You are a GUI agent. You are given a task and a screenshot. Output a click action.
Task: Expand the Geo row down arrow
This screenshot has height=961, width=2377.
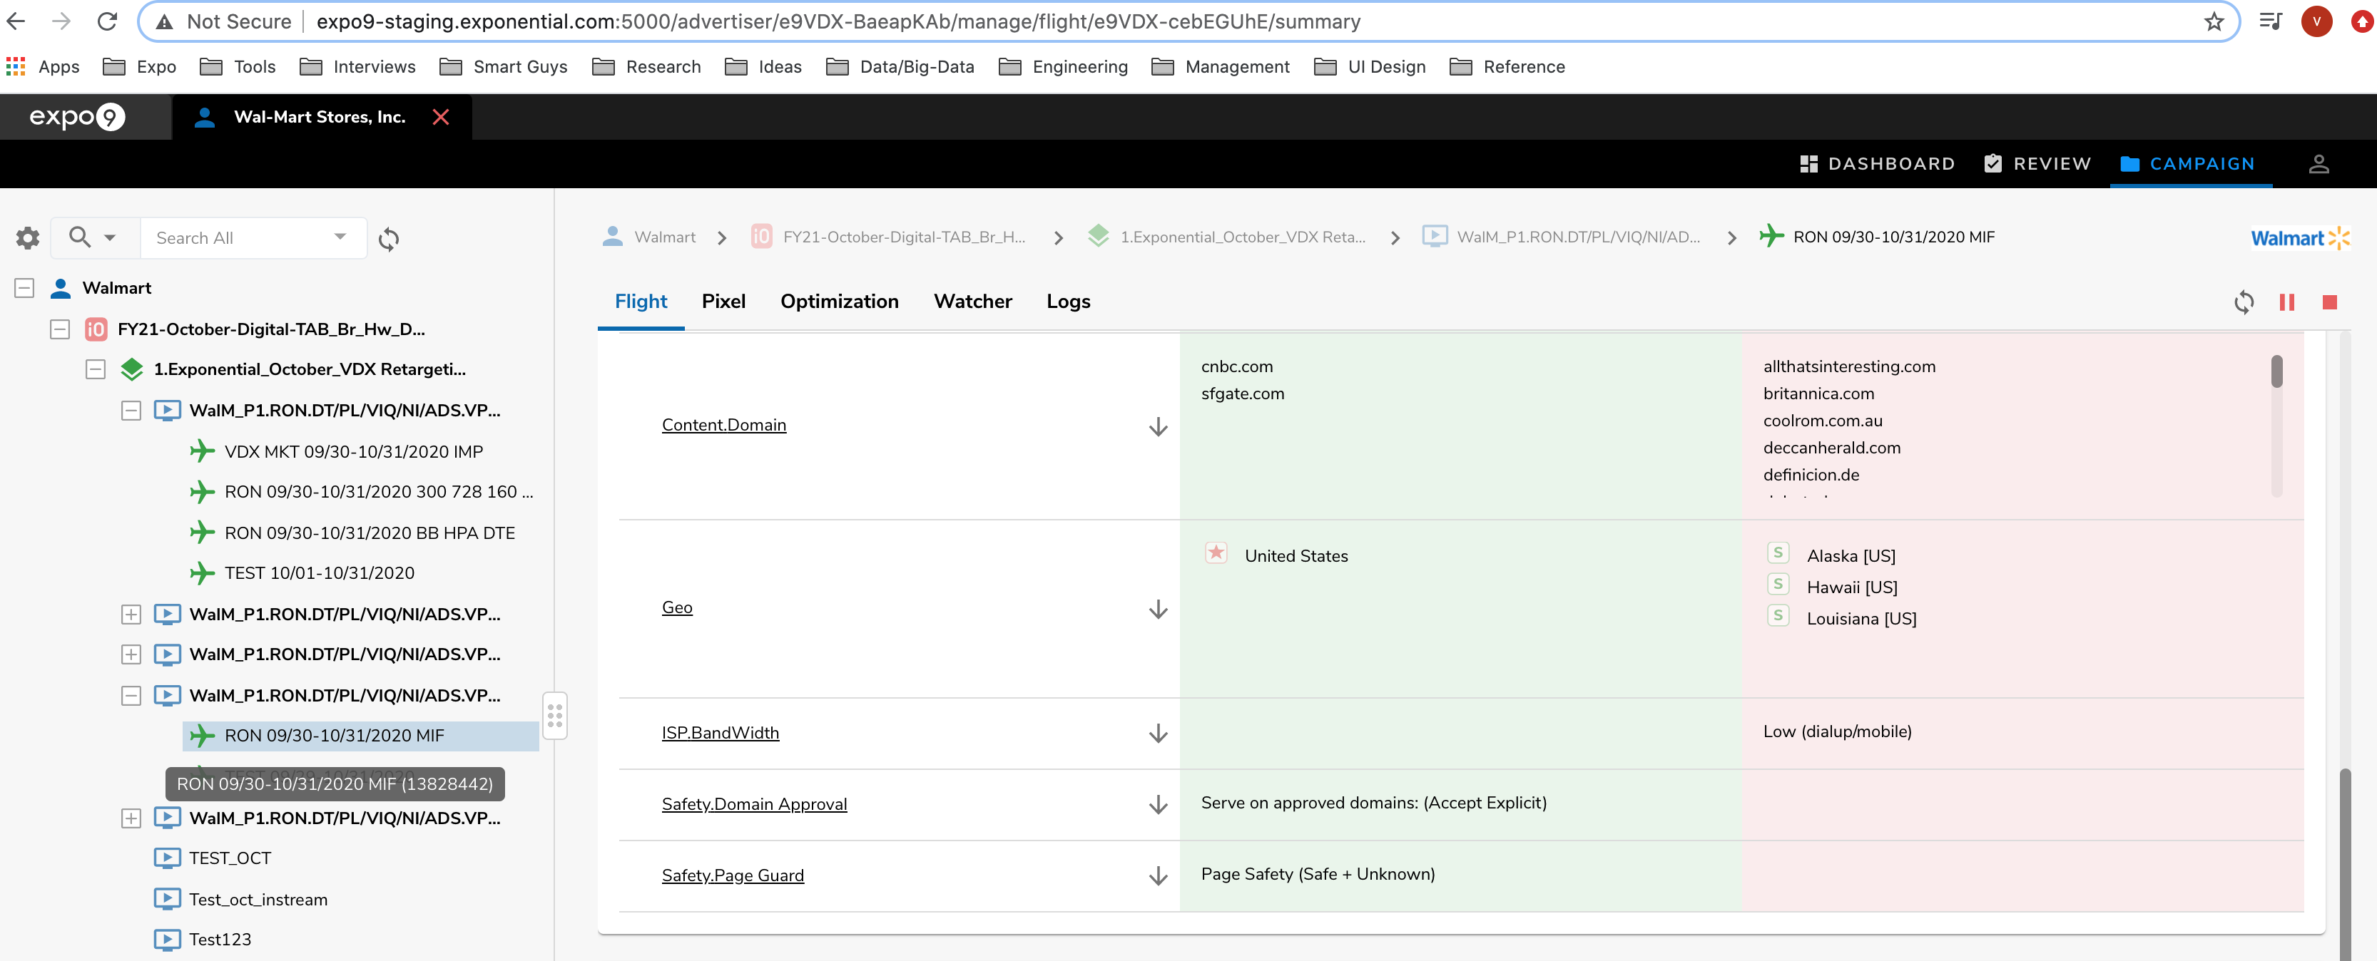click(1157, 610)
